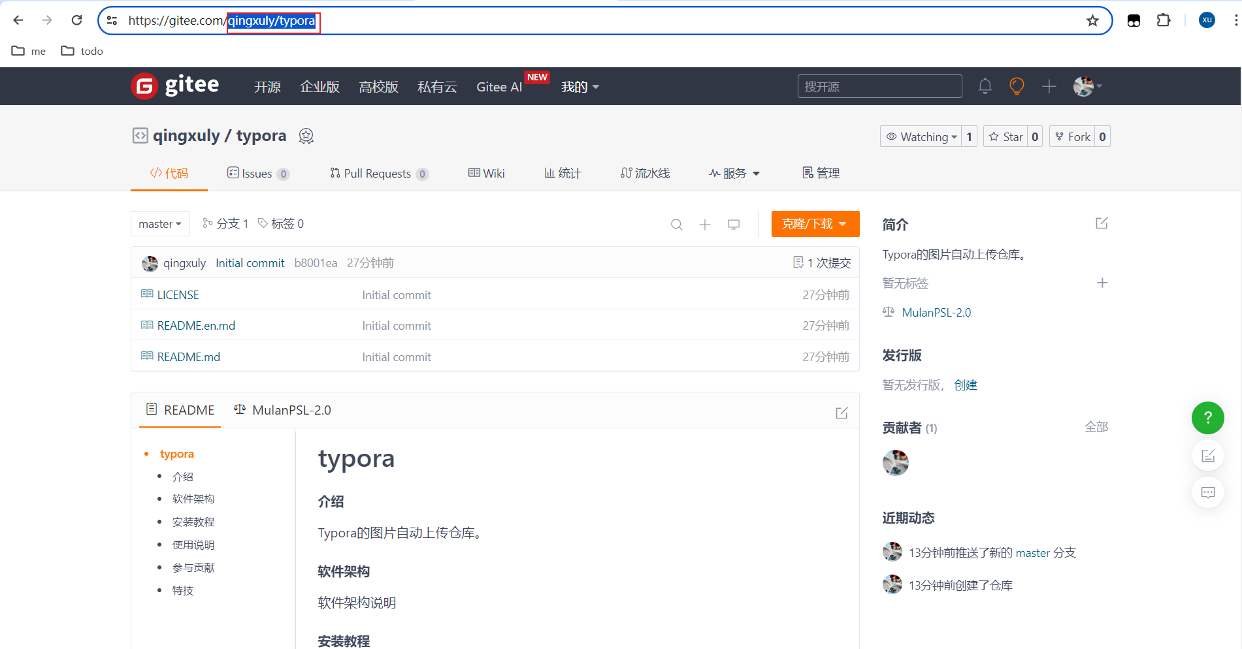The height and width of the screenshot is (649, 1242).
Task: Open the site info icon in address bar
Action: pyautogui.click(x=112, y=20)
